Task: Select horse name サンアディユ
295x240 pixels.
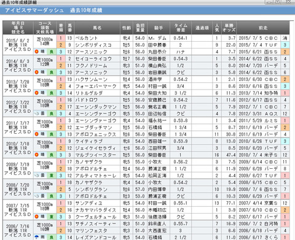Action: click(x=88, y=203)
